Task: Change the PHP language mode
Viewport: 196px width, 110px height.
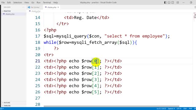Action: (190, 109)
